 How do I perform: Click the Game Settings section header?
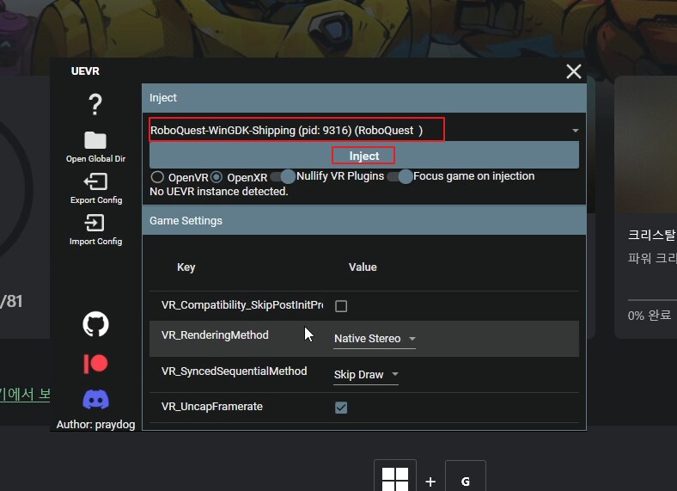[363, 221]
